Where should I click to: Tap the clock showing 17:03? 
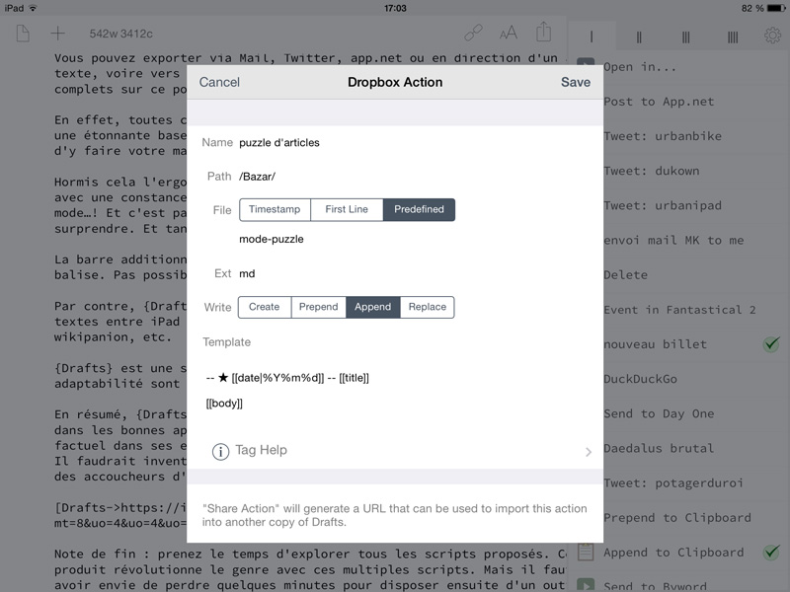coord(395,8)
